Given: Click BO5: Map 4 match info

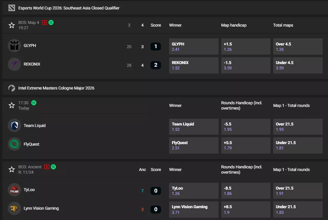Looking at the screenshot, I should click(x=29, y=22).
